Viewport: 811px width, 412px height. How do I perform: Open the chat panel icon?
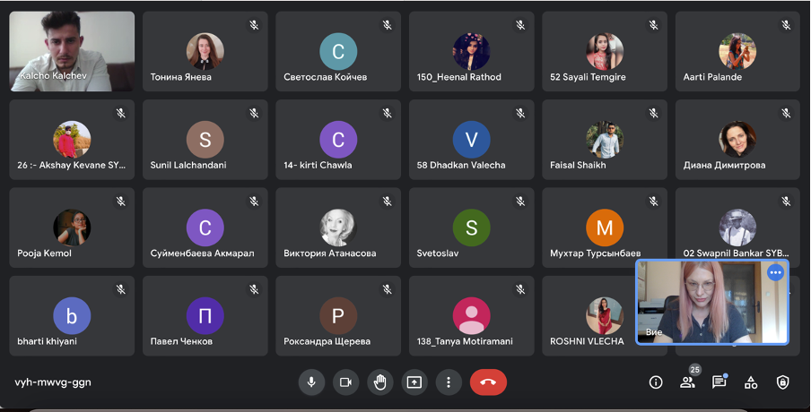click(719, 381)
